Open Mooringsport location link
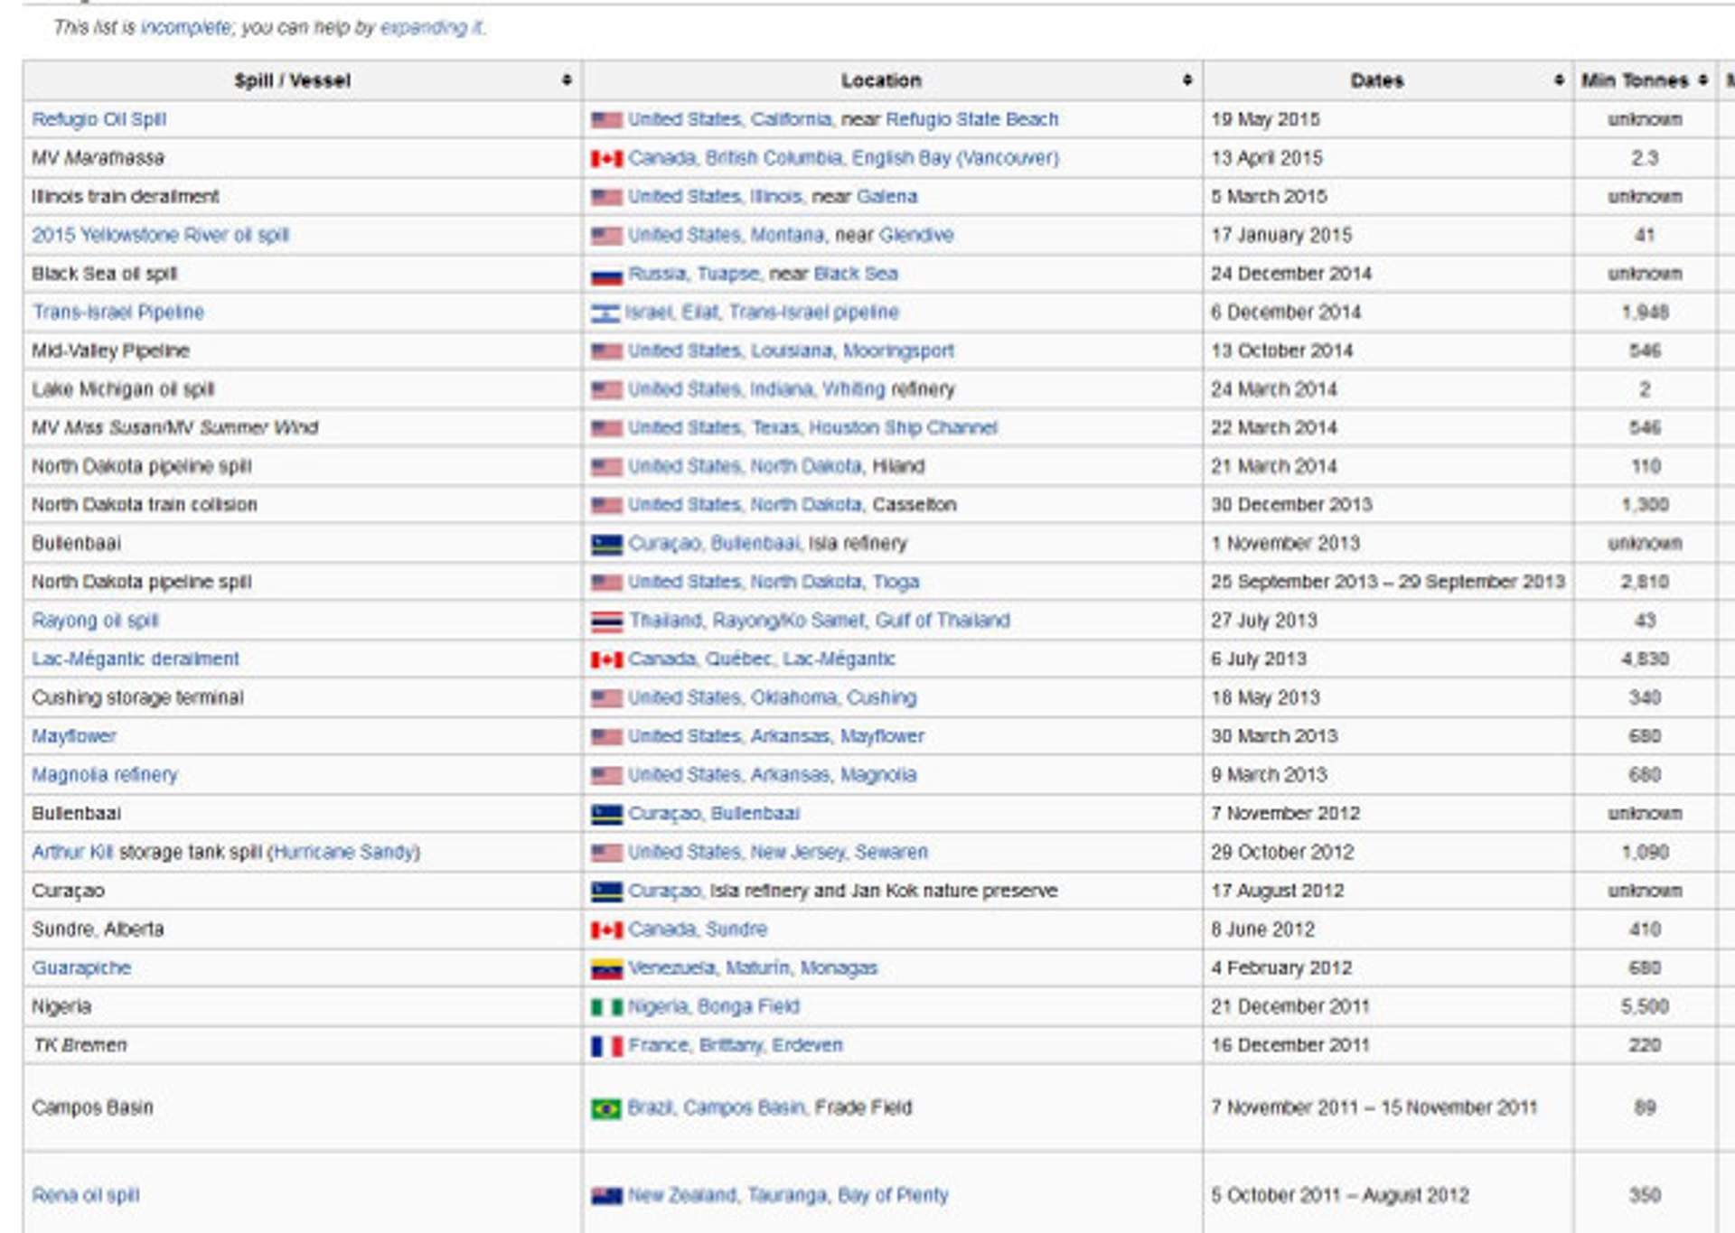Image resolution: width=1735 pixels, height=1233 pixels. (898, 350)
